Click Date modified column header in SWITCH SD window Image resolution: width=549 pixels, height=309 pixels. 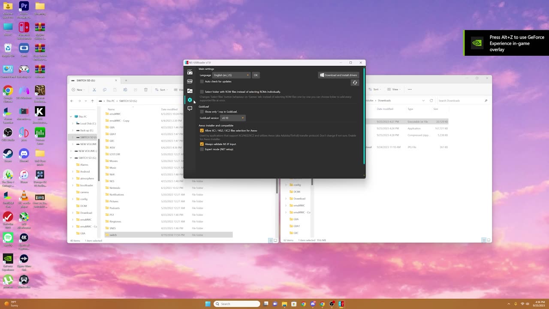(x=169, y=109)
